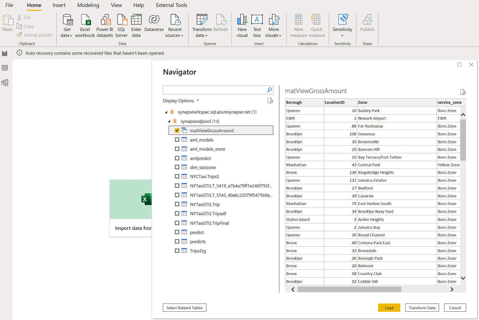Switch to Report view in sidebar

pos(5,53)
